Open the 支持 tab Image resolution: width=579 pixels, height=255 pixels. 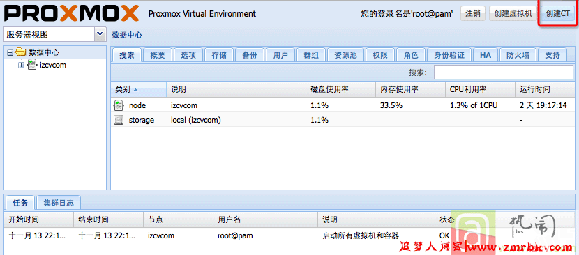[552, 55]
